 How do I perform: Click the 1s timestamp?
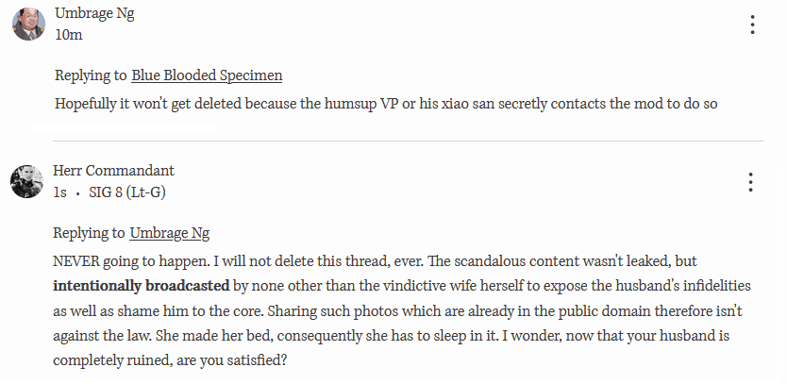pos(59,192)
